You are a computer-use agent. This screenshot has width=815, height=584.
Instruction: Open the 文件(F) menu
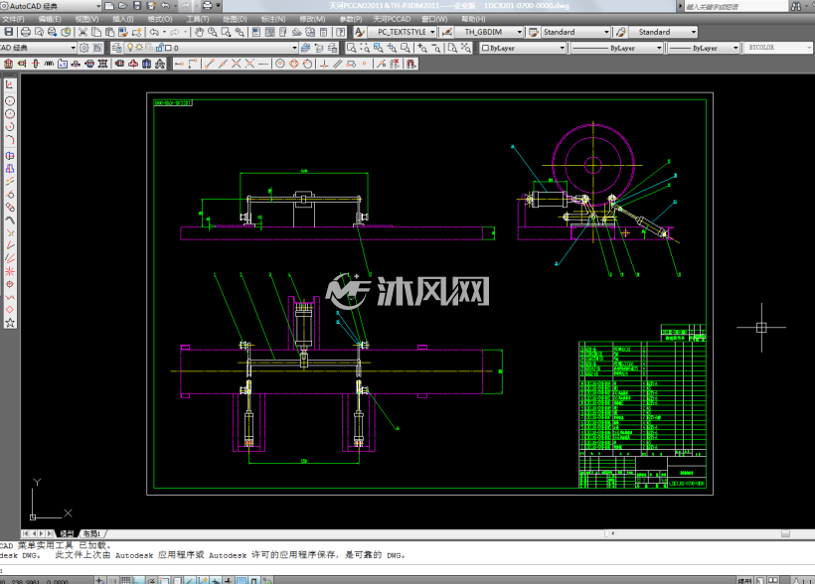point(13,19)
